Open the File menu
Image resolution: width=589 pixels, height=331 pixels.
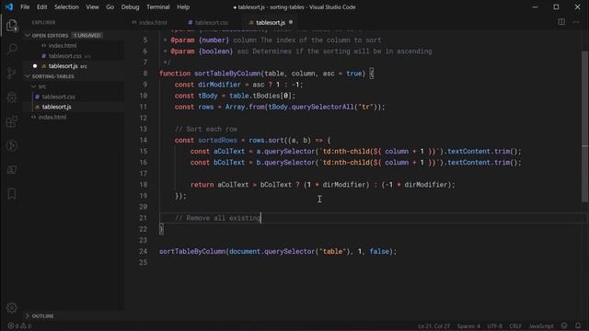pyautogui.click(x=25, y=6)
